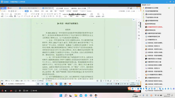Viewport: 175px width, 98px height.
Task: Select the format painter brush icon
Action: 11,15
